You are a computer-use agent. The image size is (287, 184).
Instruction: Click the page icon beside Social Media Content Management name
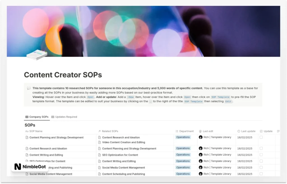pyautogui.click(x=27, y=174)
